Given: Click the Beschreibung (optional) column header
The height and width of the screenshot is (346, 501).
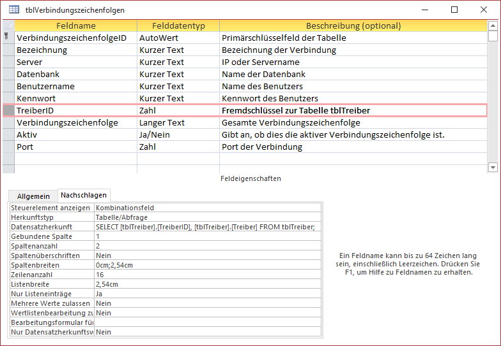Looking at the screenshot, I should 353,25.
